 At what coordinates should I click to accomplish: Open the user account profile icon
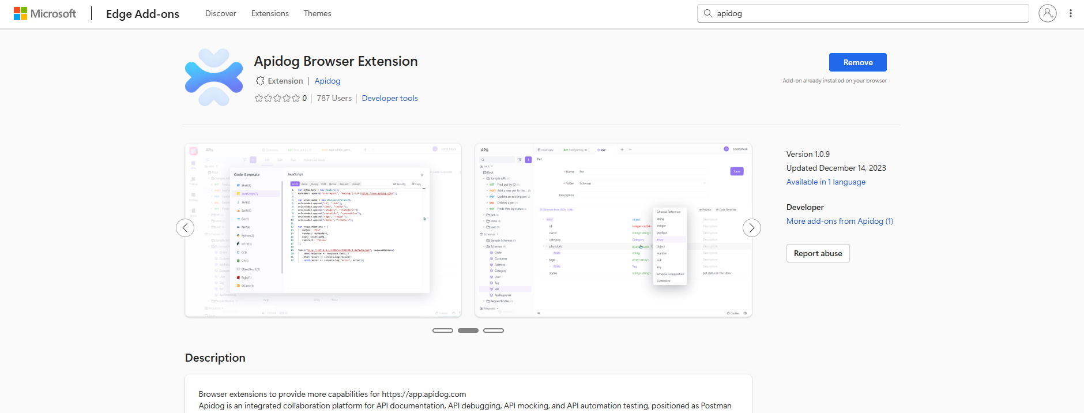(x=1047, y=13)
